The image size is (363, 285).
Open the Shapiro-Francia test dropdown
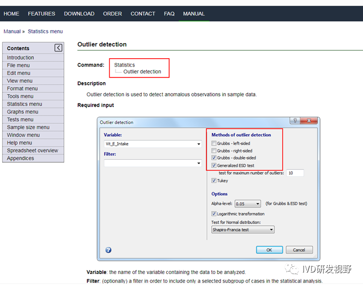pos(271,229)
